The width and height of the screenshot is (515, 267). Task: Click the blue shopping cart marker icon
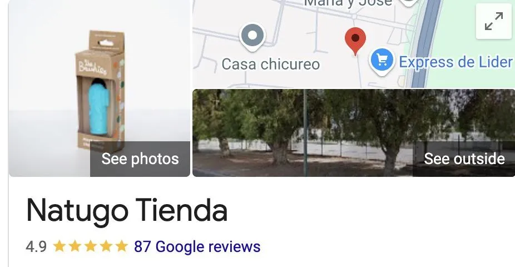(382, 61)
